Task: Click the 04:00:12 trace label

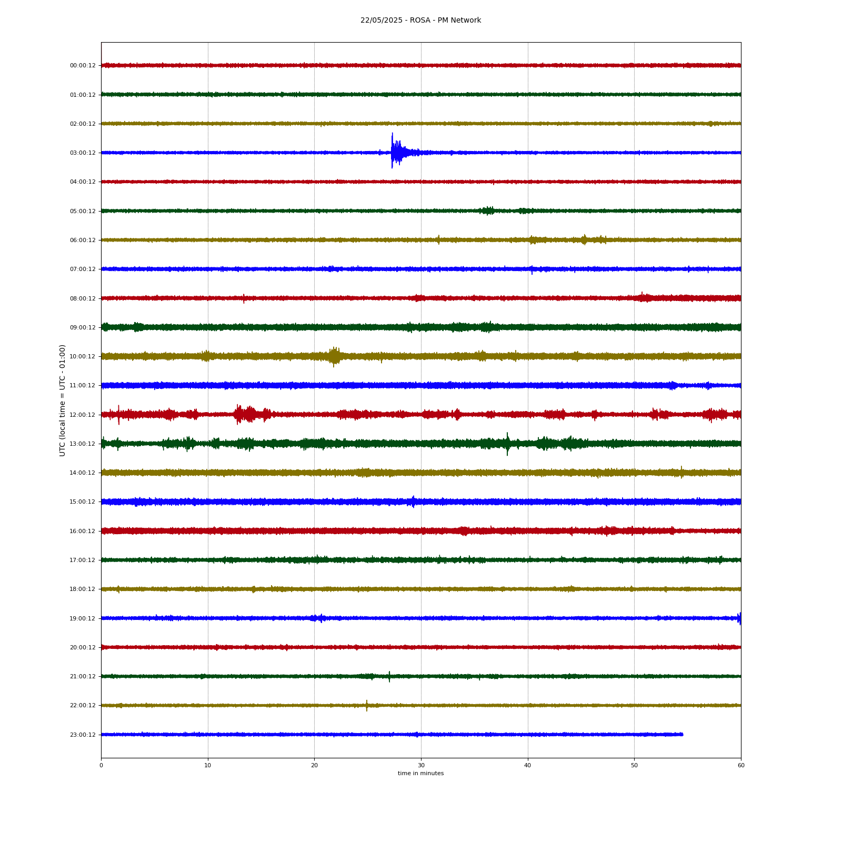Action: pos(83,182)
